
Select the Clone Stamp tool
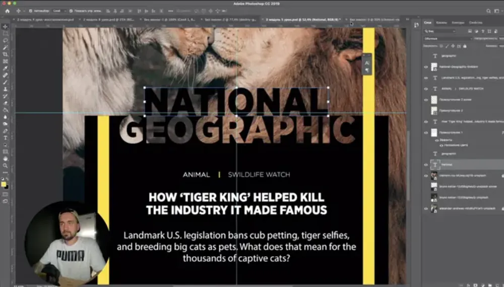[x=5, y=89]
